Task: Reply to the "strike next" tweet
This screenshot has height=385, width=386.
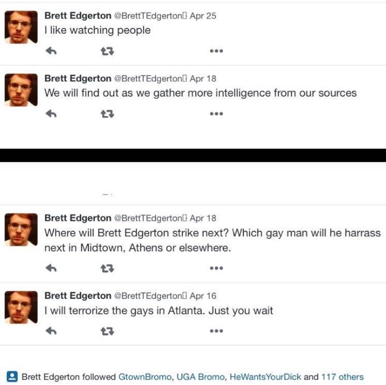Action: coord(51,268)
